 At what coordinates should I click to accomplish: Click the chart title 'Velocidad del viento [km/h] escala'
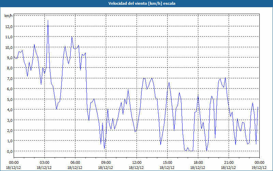tap(142, 3)
